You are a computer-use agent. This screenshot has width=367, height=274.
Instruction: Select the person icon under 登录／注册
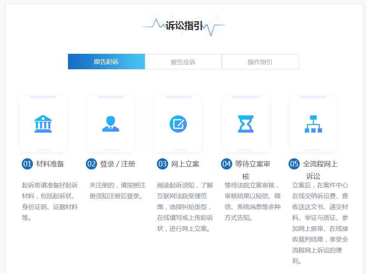[110, 123]
